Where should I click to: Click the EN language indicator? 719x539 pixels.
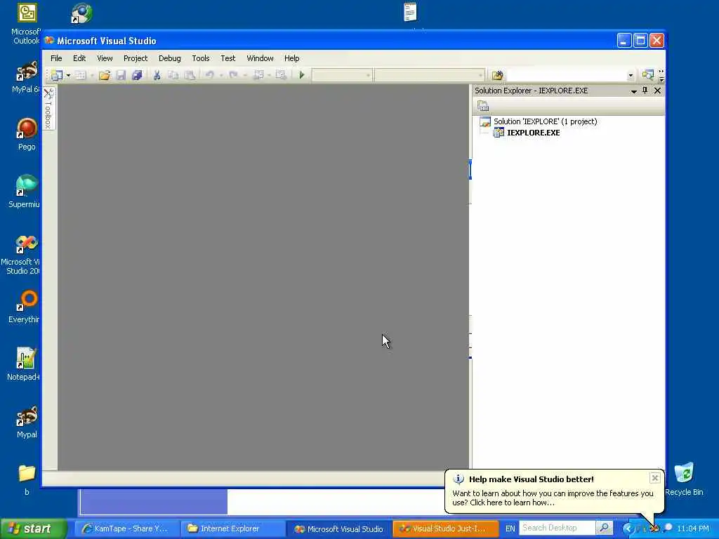(x=510, y=528)
